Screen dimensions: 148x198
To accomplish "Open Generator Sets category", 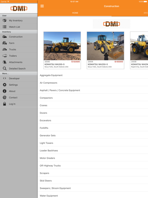I will (x=93, y=136).
